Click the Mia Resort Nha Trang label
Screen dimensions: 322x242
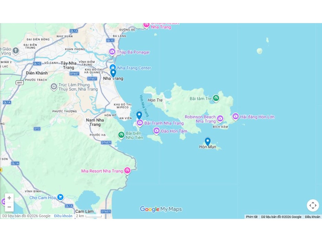(102, 171)
